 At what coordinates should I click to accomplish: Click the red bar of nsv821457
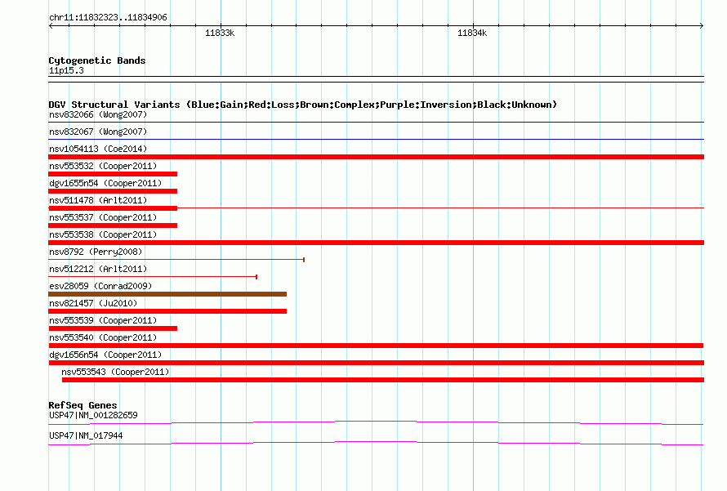pos(167,311)
